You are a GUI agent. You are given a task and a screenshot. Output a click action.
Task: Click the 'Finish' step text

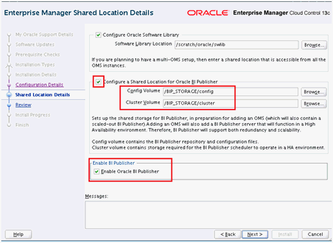(22, 125)
